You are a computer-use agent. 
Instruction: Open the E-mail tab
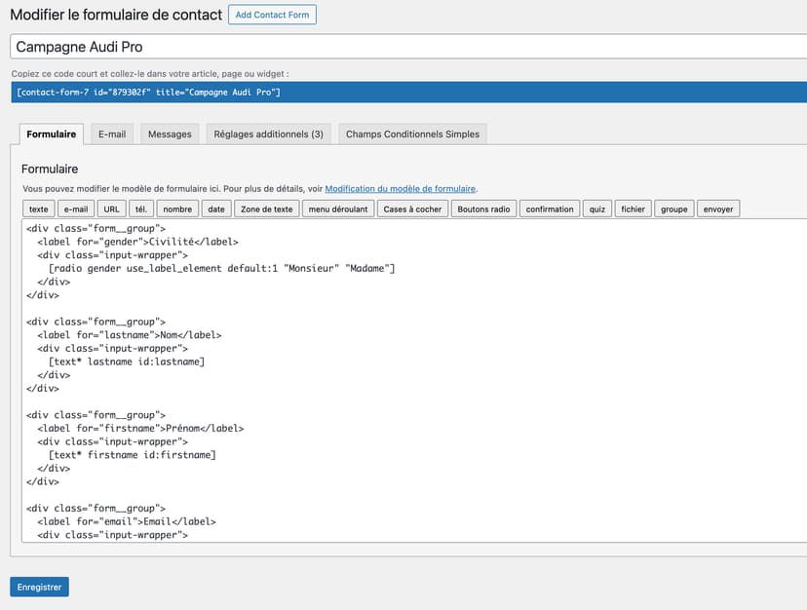[x=112, y=133]
